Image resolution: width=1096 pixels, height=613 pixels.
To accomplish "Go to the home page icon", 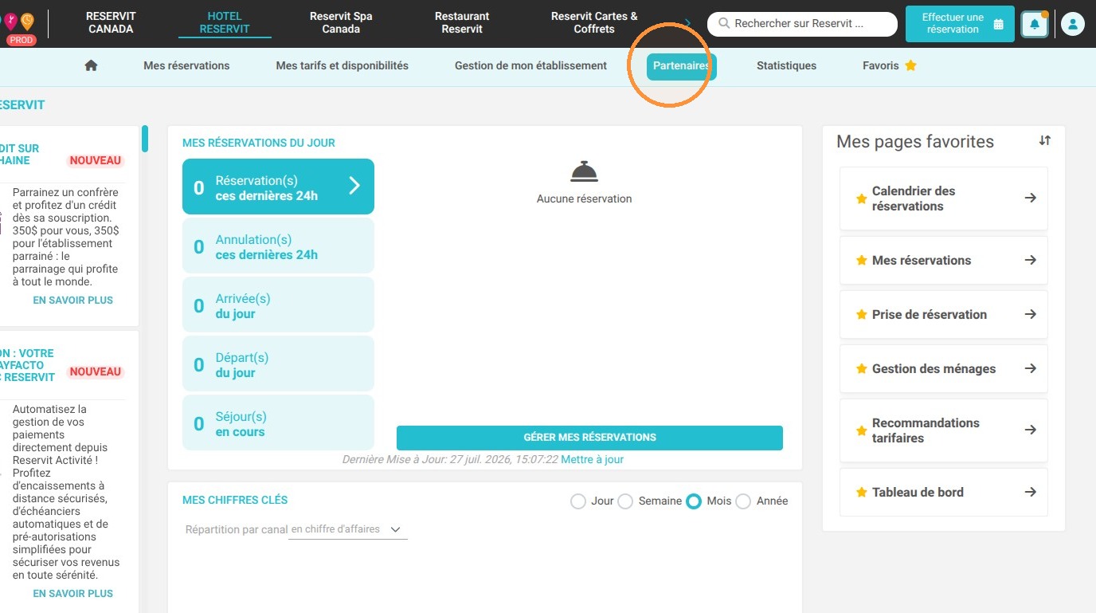I will [x=91, y=66].
